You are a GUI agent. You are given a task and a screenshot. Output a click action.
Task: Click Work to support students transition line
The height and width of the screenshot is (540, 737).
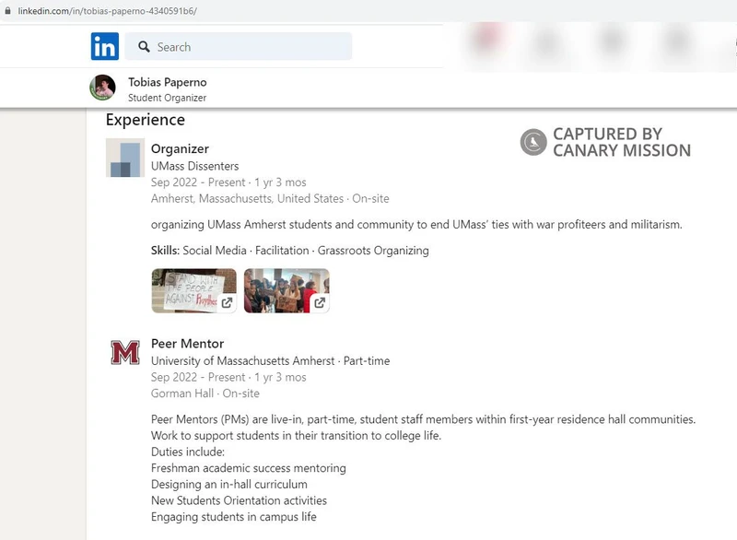tap(296, 436)
